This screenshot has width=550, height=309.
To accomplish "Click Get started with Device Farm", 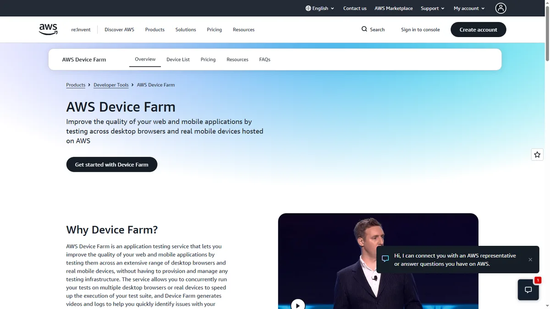I will tap(112, 164).
